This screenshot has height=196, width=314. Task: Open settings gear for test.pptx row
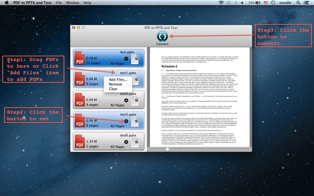click(x=126, y=58)
